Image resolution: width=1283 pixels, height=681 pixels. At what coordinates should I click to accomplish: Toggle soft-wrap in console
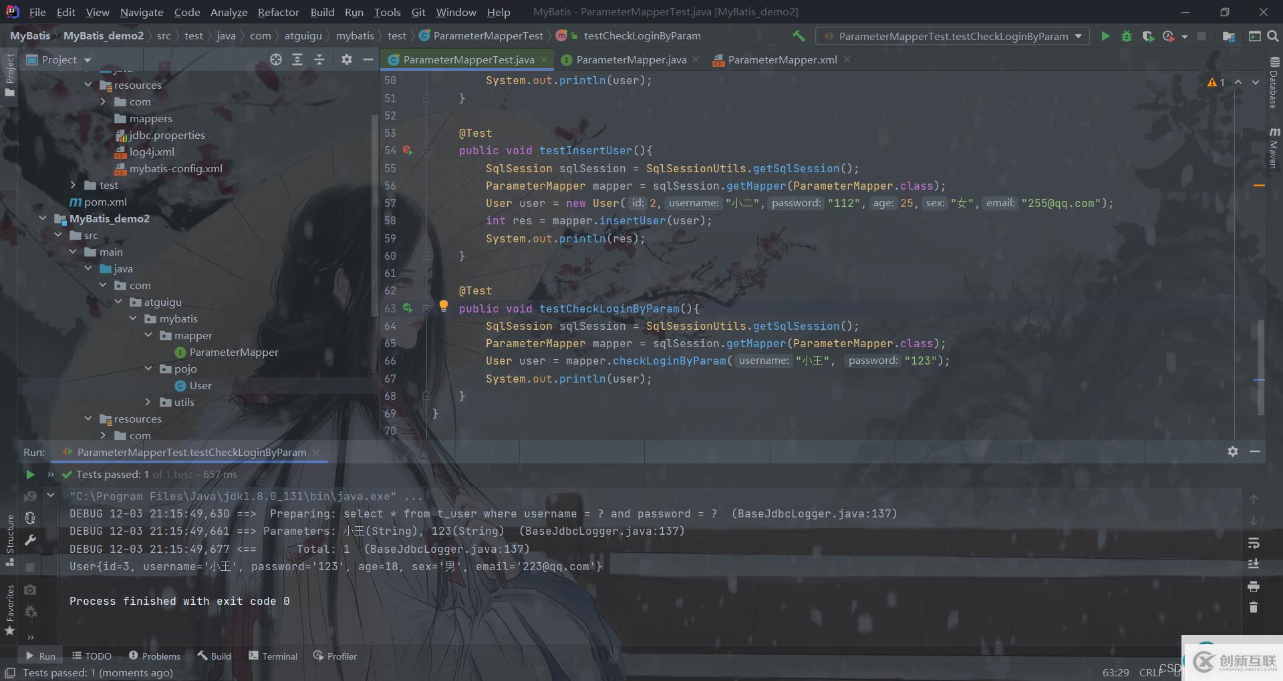(x=1254, y=543)
